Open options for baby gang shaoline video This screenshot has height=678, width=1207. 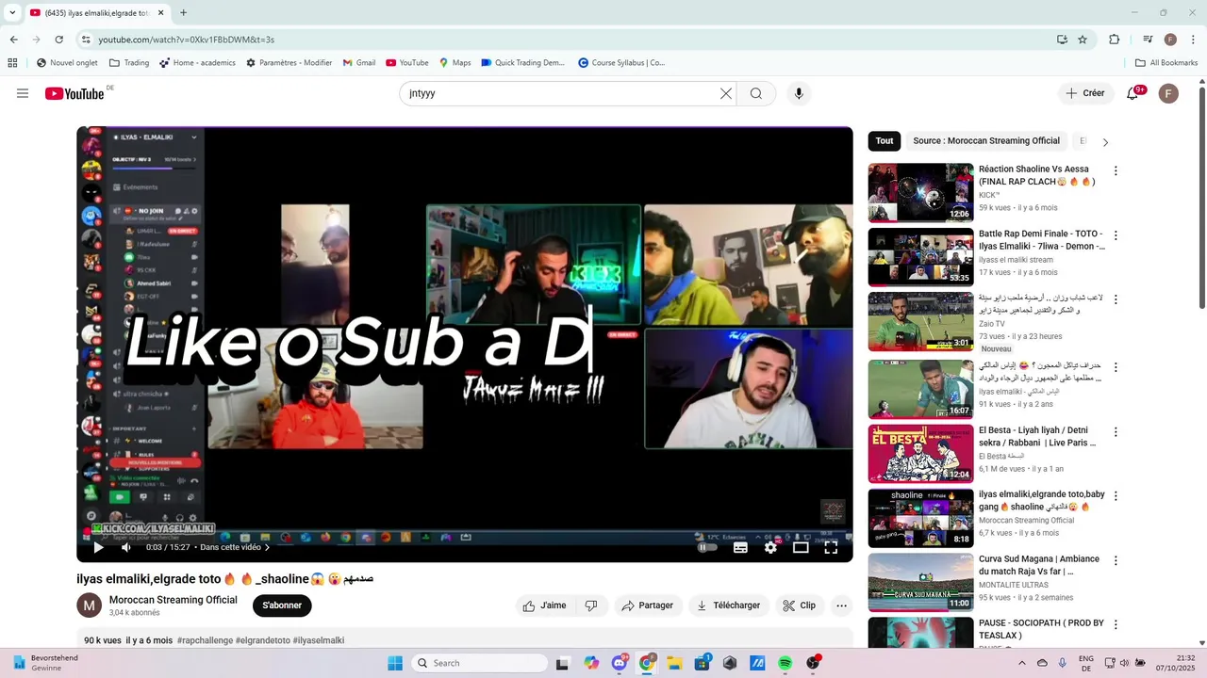pyautogui.click(x=1116, y=495)
